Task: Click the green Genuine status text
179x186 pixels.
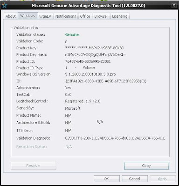Action: point(72,34)
